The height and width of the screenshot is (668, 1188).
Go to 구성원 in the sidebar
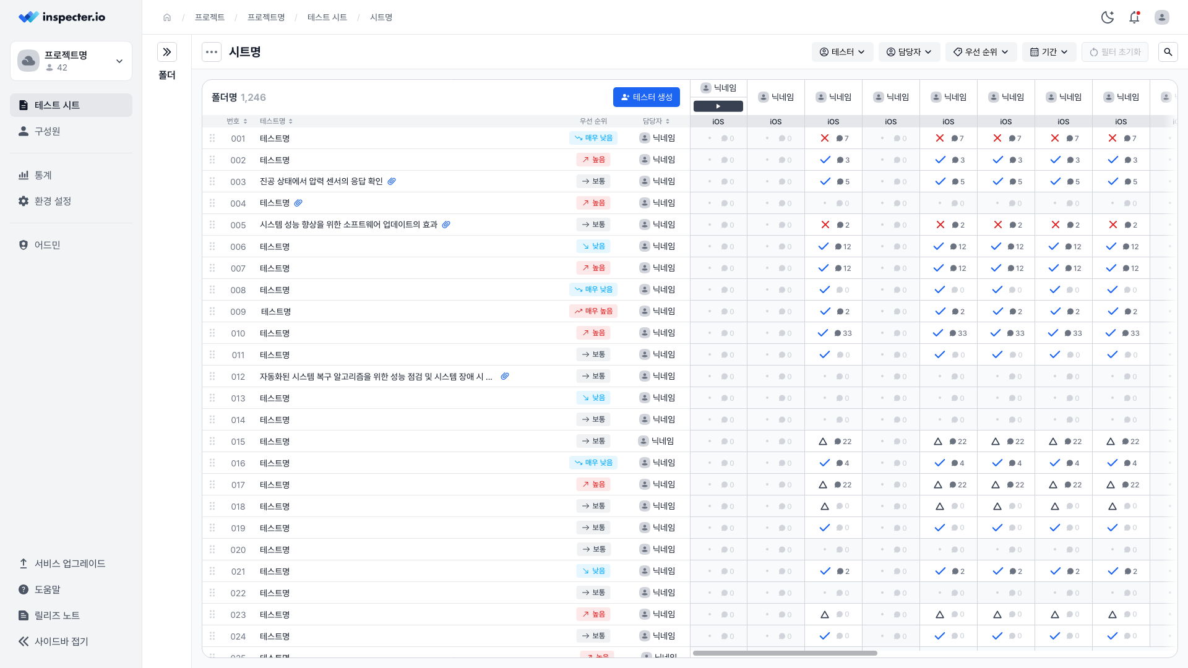(47, 131)
